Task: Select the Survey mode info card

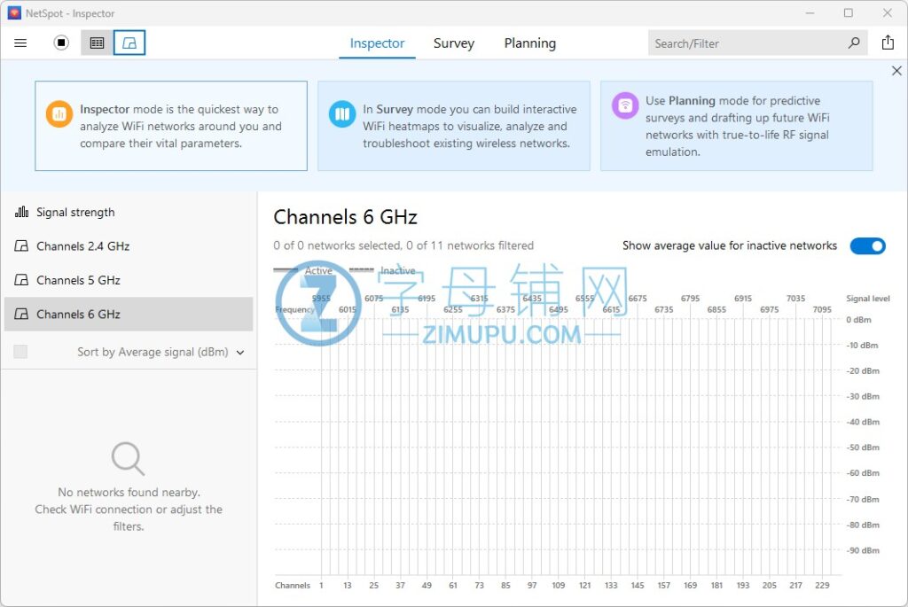Action: (453, 126)
